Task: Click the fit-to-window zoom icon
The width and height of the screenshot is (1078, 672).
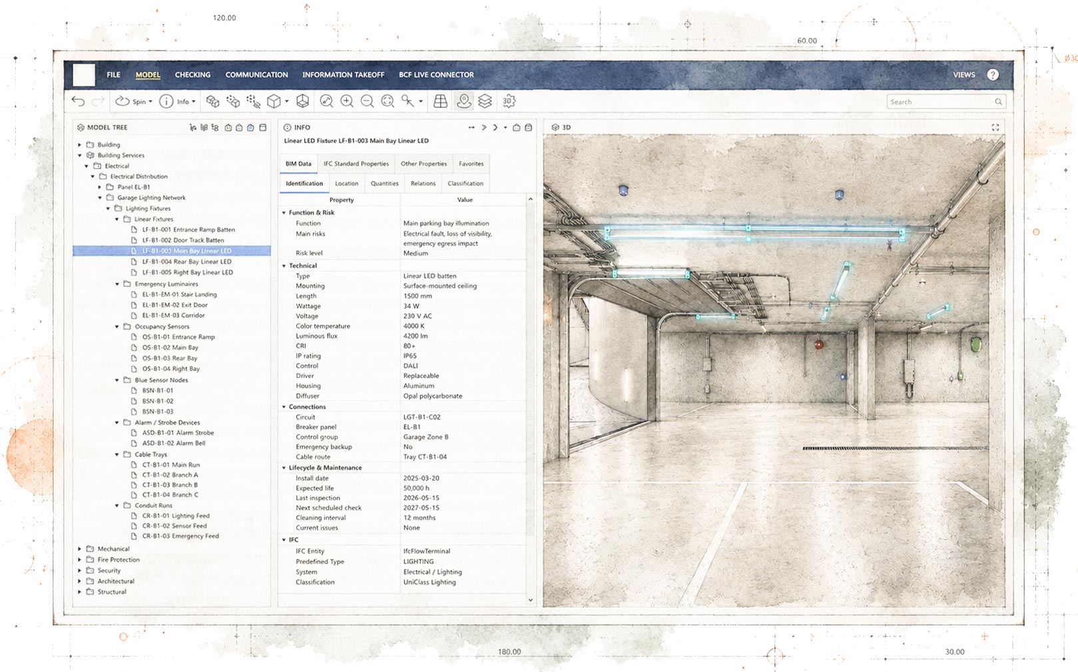Action: [x=388, y=101]
